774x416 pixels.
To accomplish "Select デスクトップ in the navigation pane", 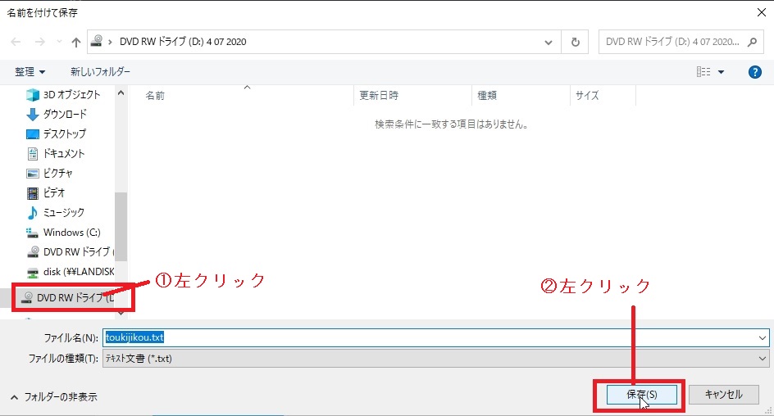I will pos(64,133).
